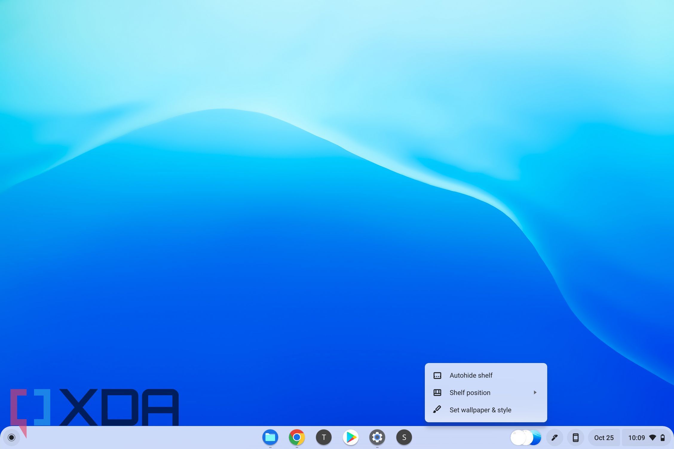Open quick settings via 10:09 clock
The image size is (674, 449).
point(636,438)
